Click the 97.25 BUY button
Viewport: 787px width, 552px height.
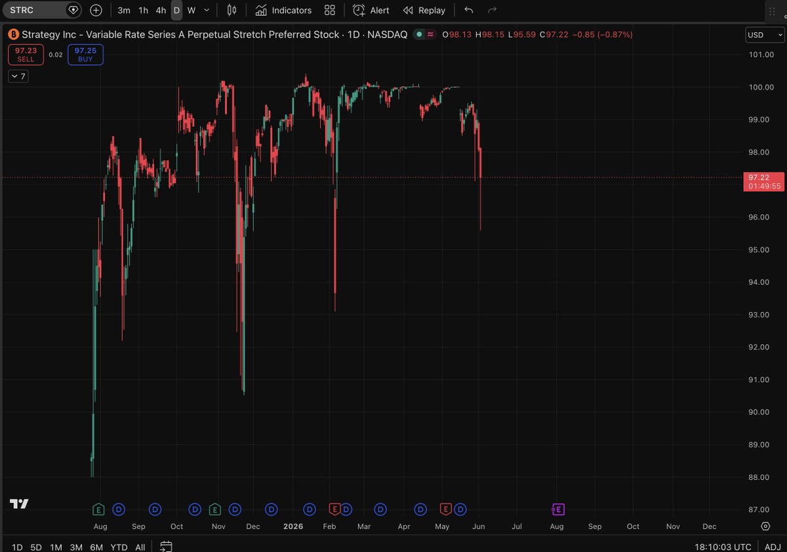[x=85, y=54]
